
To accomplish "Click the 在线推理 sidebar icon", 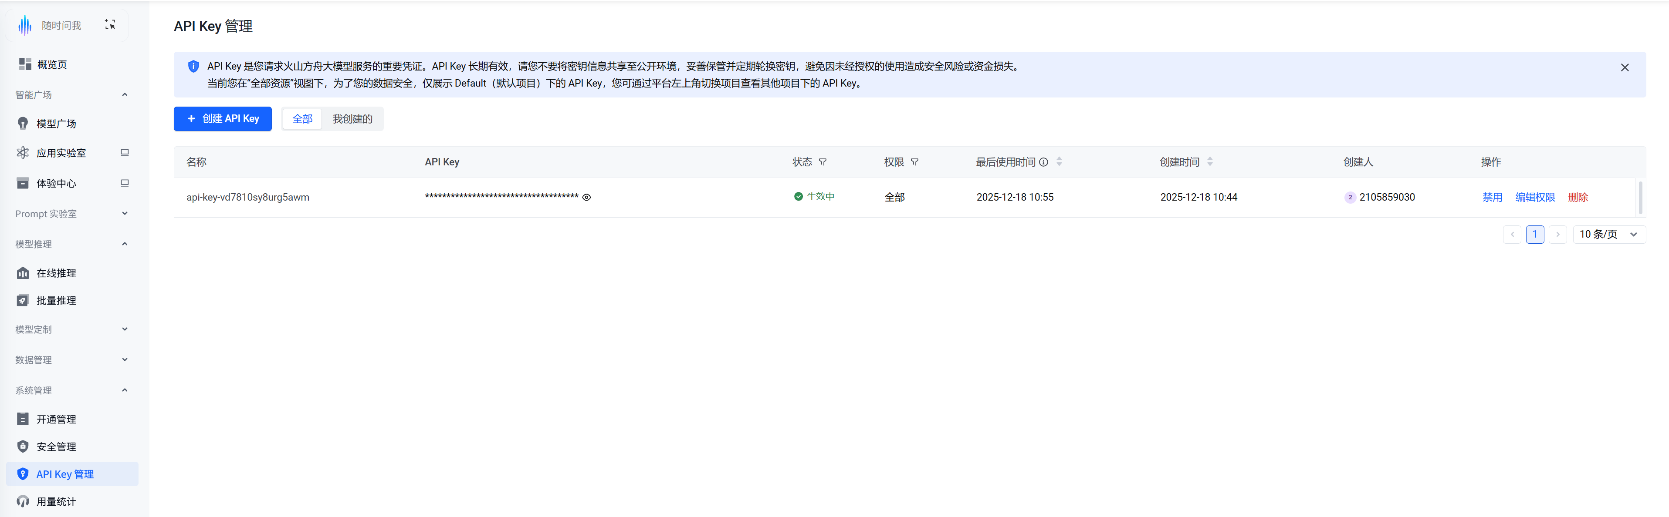I will (23, 273).
